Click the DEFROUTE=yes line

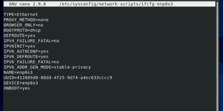click(x=20, y=36)
